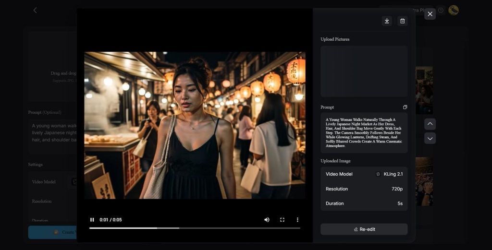Viewport: 492px width, 250px height.
Task: Close the video preview dialog
Action: pyautogui.click(x=430, y=14)
